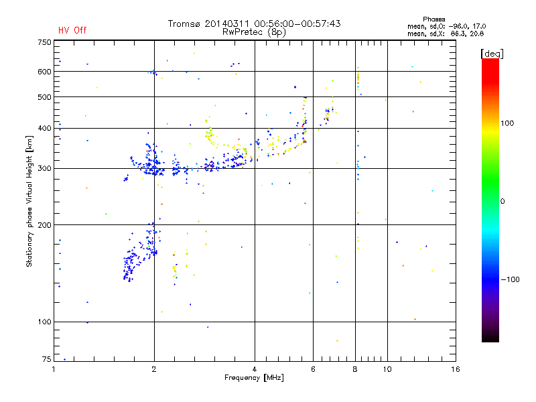The height and width of the screenshot is (402, 536).
Task: Click the plot title 'Tromsø 20140311 00:56:00-00:57:43'
Action: pos(254,23)
